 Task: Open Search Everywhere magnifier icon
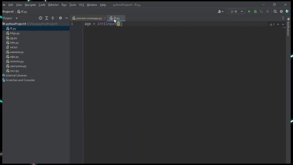pyautogui.click(x=275, y=11)
